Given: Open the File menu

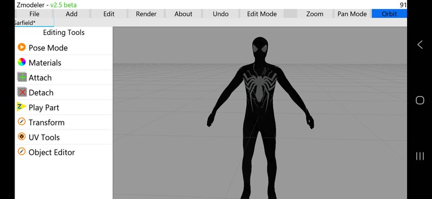Looking at the screenshot, I should [34, 14].
